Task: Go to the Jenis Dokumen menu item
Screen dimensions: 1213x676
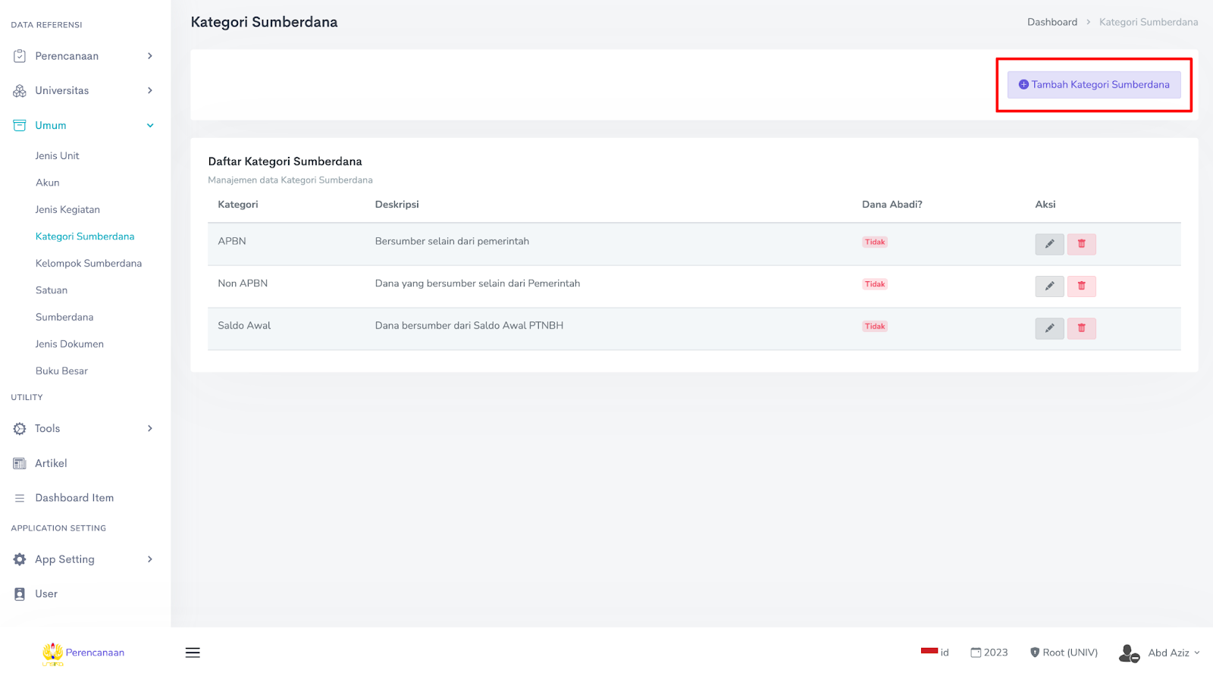Action: pyautogui.click(x=70, y=344)
